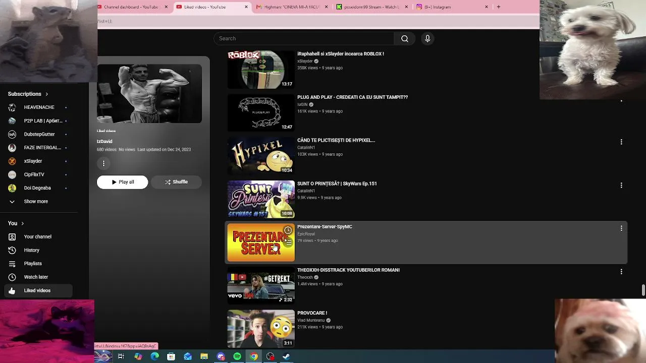Open Outlook from the taskbar
The image size is (646, 363).
tap(188, 356)
